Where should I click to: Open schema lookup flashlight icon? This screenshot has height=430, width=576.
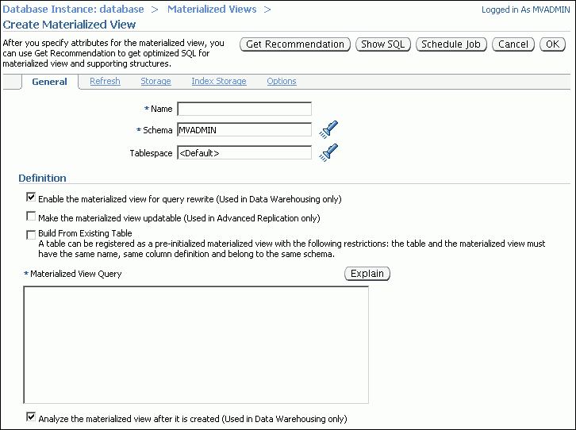click(x=328, y=129)
